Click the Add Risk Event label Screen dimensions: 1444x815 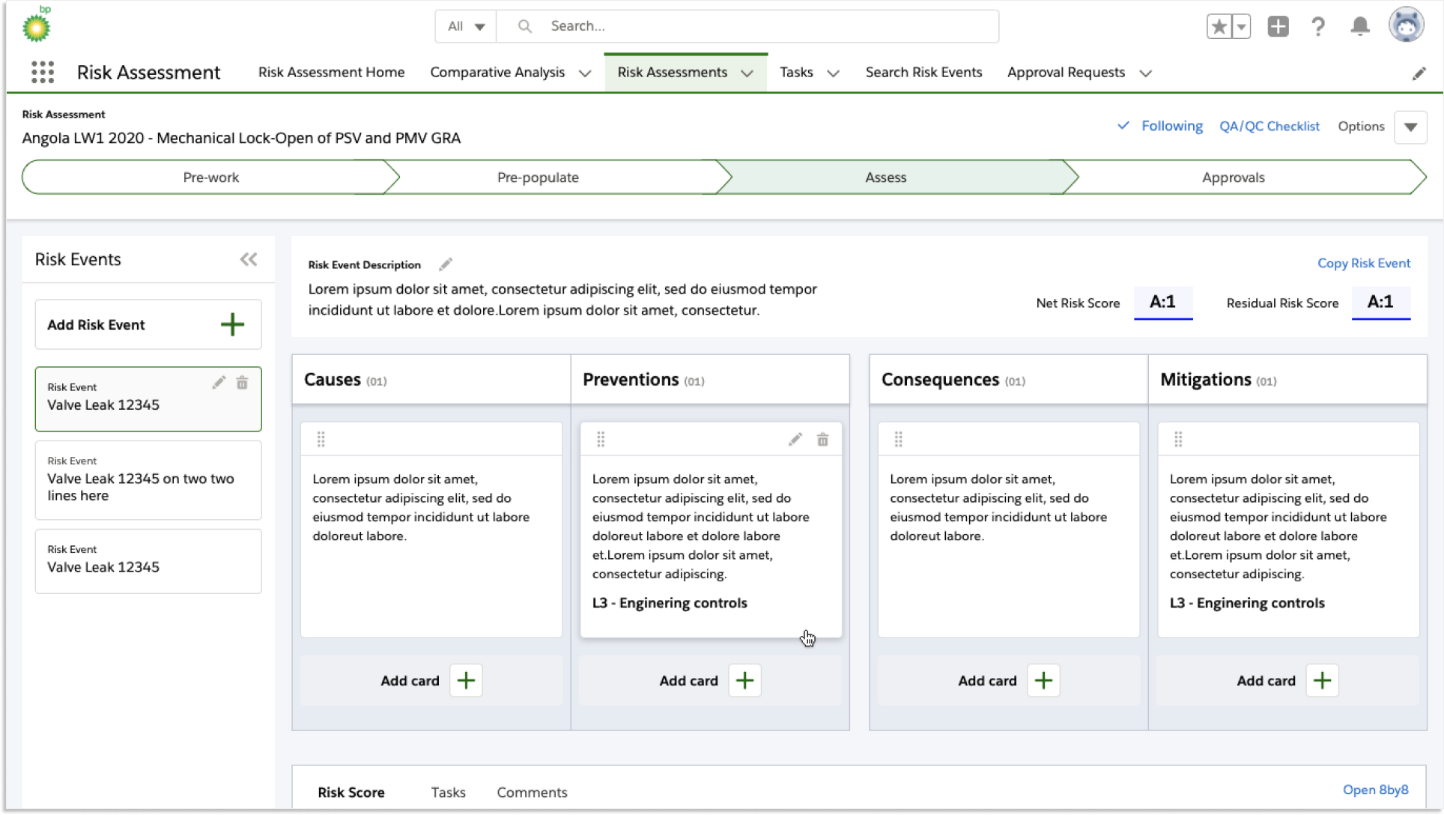click(x=96, y=324)
